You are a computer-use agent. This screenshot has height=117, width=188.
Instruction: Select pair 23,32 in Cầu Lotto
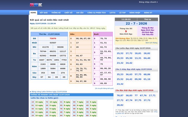click(120, 63)
